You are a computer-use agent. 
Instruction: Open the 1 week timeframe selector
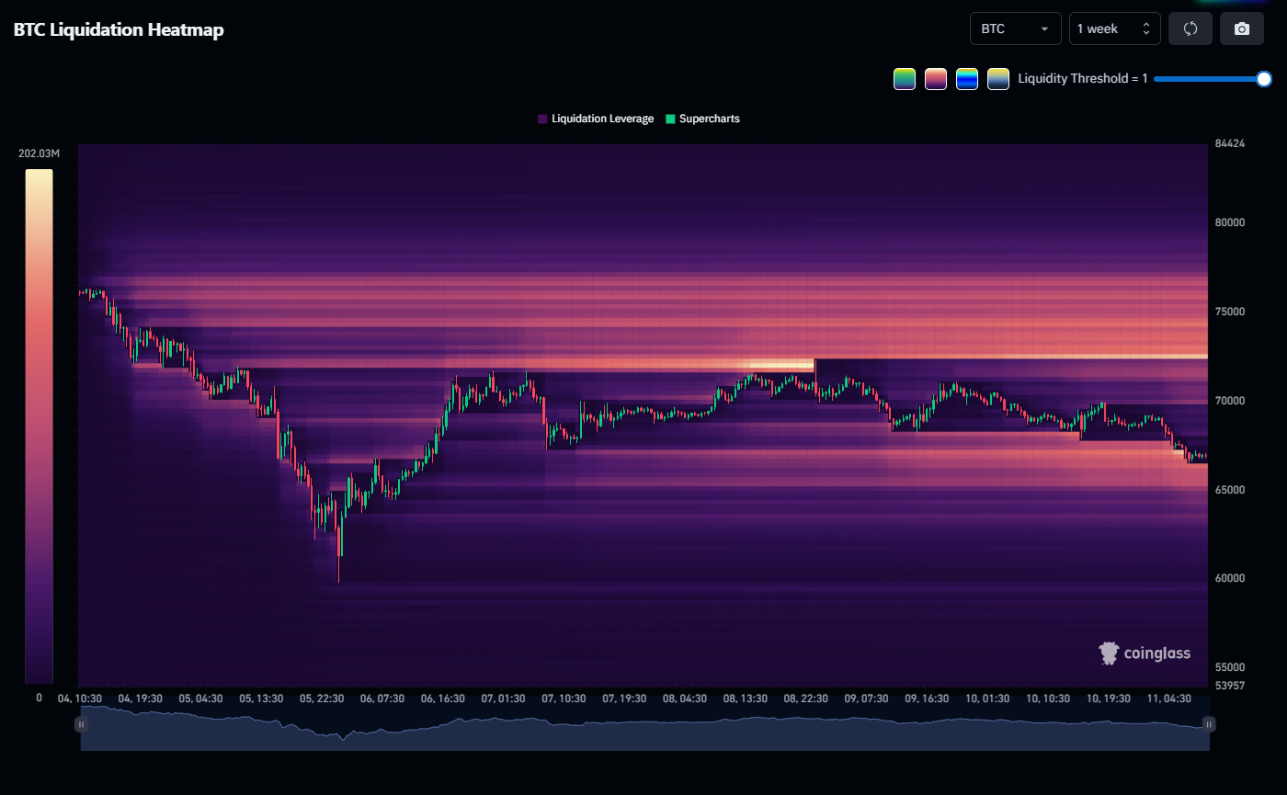pyautogui.click(x=1114, y=28)
